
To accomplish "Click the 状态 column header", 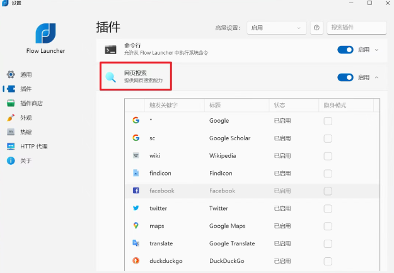I will 294,105.
